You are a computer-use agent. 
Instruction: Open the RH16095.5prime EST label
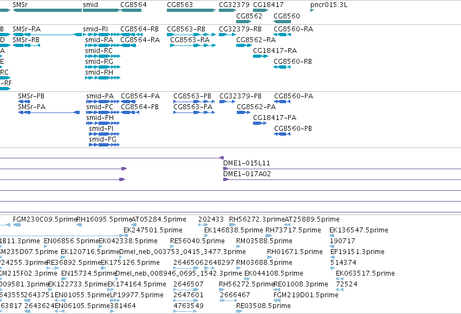(104, 219)
